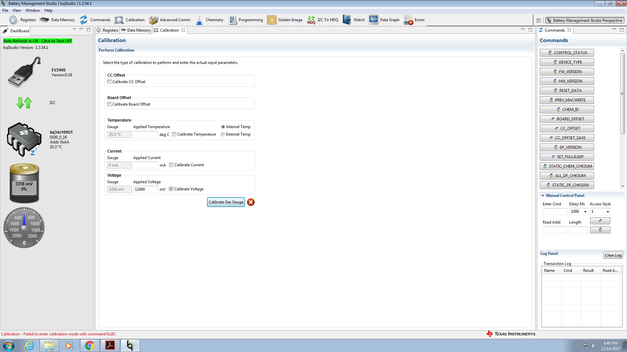
Task: Select External Temp radio button
Action: 223,134
